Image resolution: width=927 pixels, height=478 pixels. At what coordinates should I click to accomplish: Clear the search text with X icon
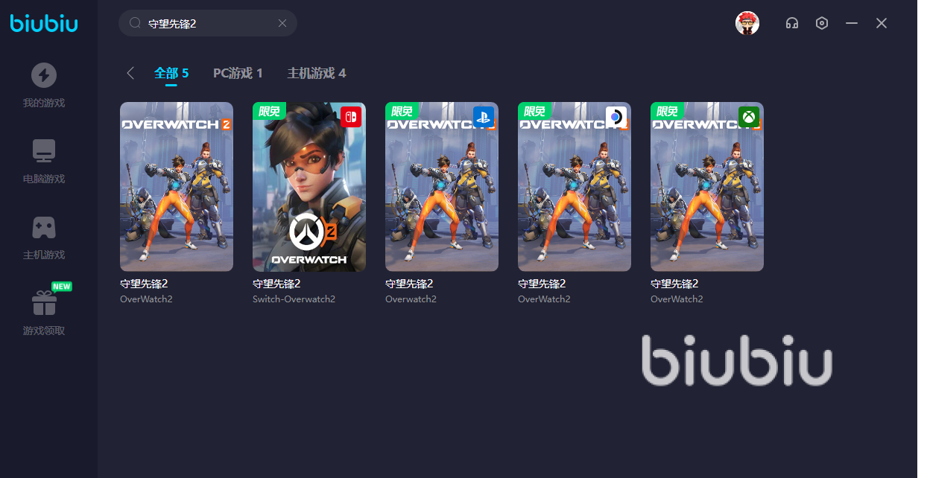click(x=282, y=23)
